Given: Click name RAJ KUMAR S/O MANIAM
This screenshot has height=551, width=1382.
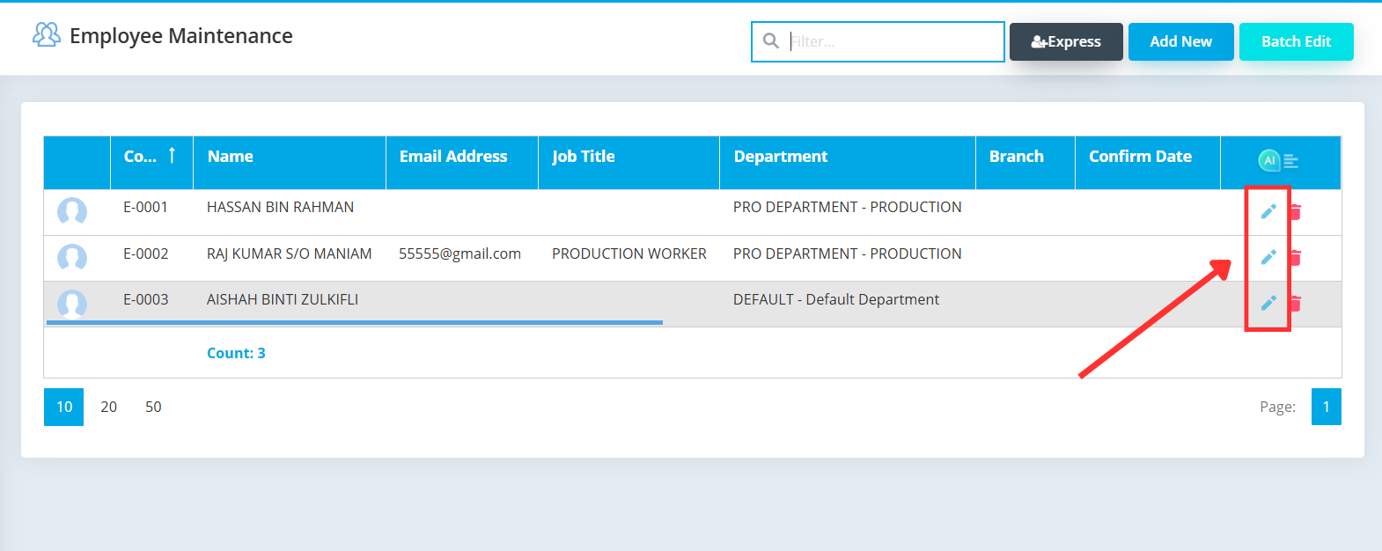Looking at the screenshot, I should click(290, 253).
